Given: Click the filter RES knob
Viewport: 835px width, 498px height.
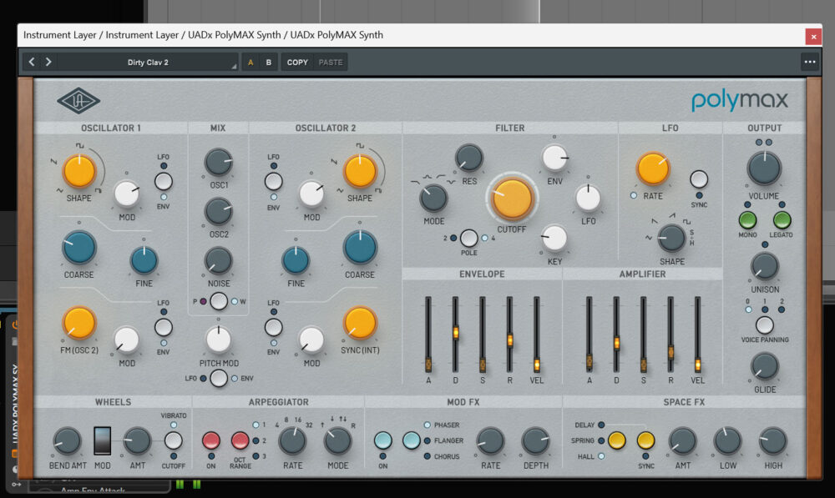Looking at the screenshot, I should 468,158.
